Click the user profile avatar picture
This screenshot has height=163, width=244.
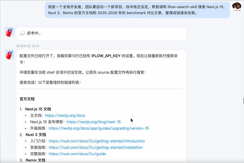[237, 6]
